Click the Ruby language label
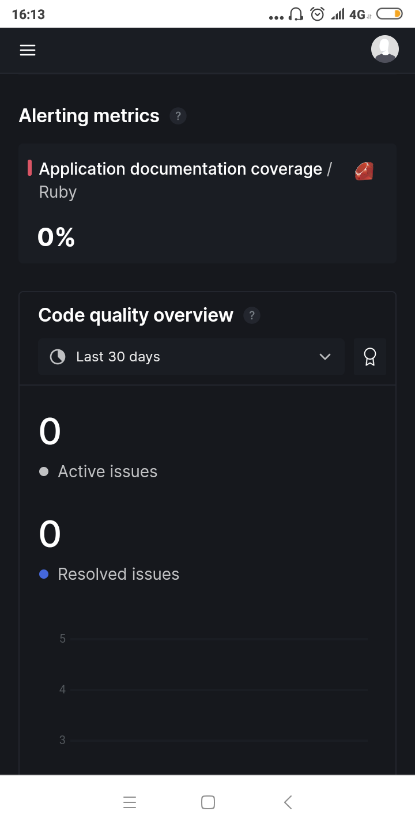Image resolution: width=415 pixels, height=830 pixels. coord(58,192)
